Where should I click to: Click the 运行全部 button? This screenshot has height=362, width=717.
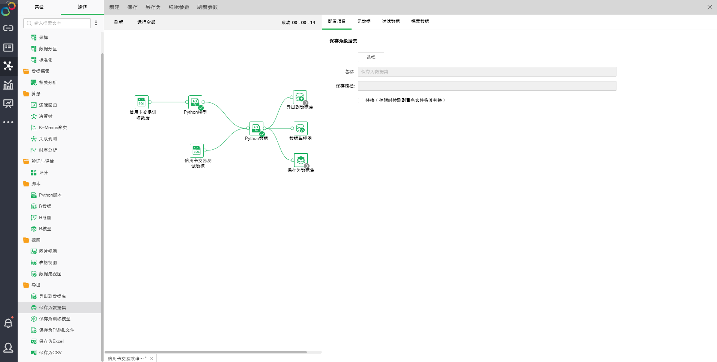(146, 22)
